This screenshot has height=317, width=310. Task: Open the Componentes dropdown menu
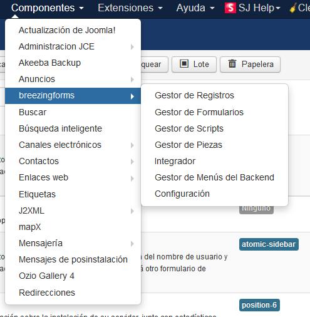48,8
